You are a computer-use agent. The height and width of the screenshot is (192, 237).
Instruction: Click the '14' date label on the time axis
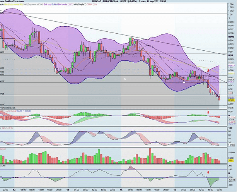click(x=68, y=190)
